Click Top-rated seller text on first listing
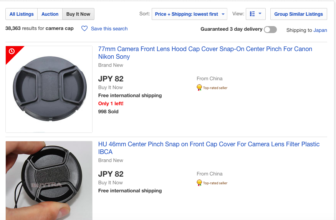The height and width of the screenshot is (220, 336). point(215,88)
